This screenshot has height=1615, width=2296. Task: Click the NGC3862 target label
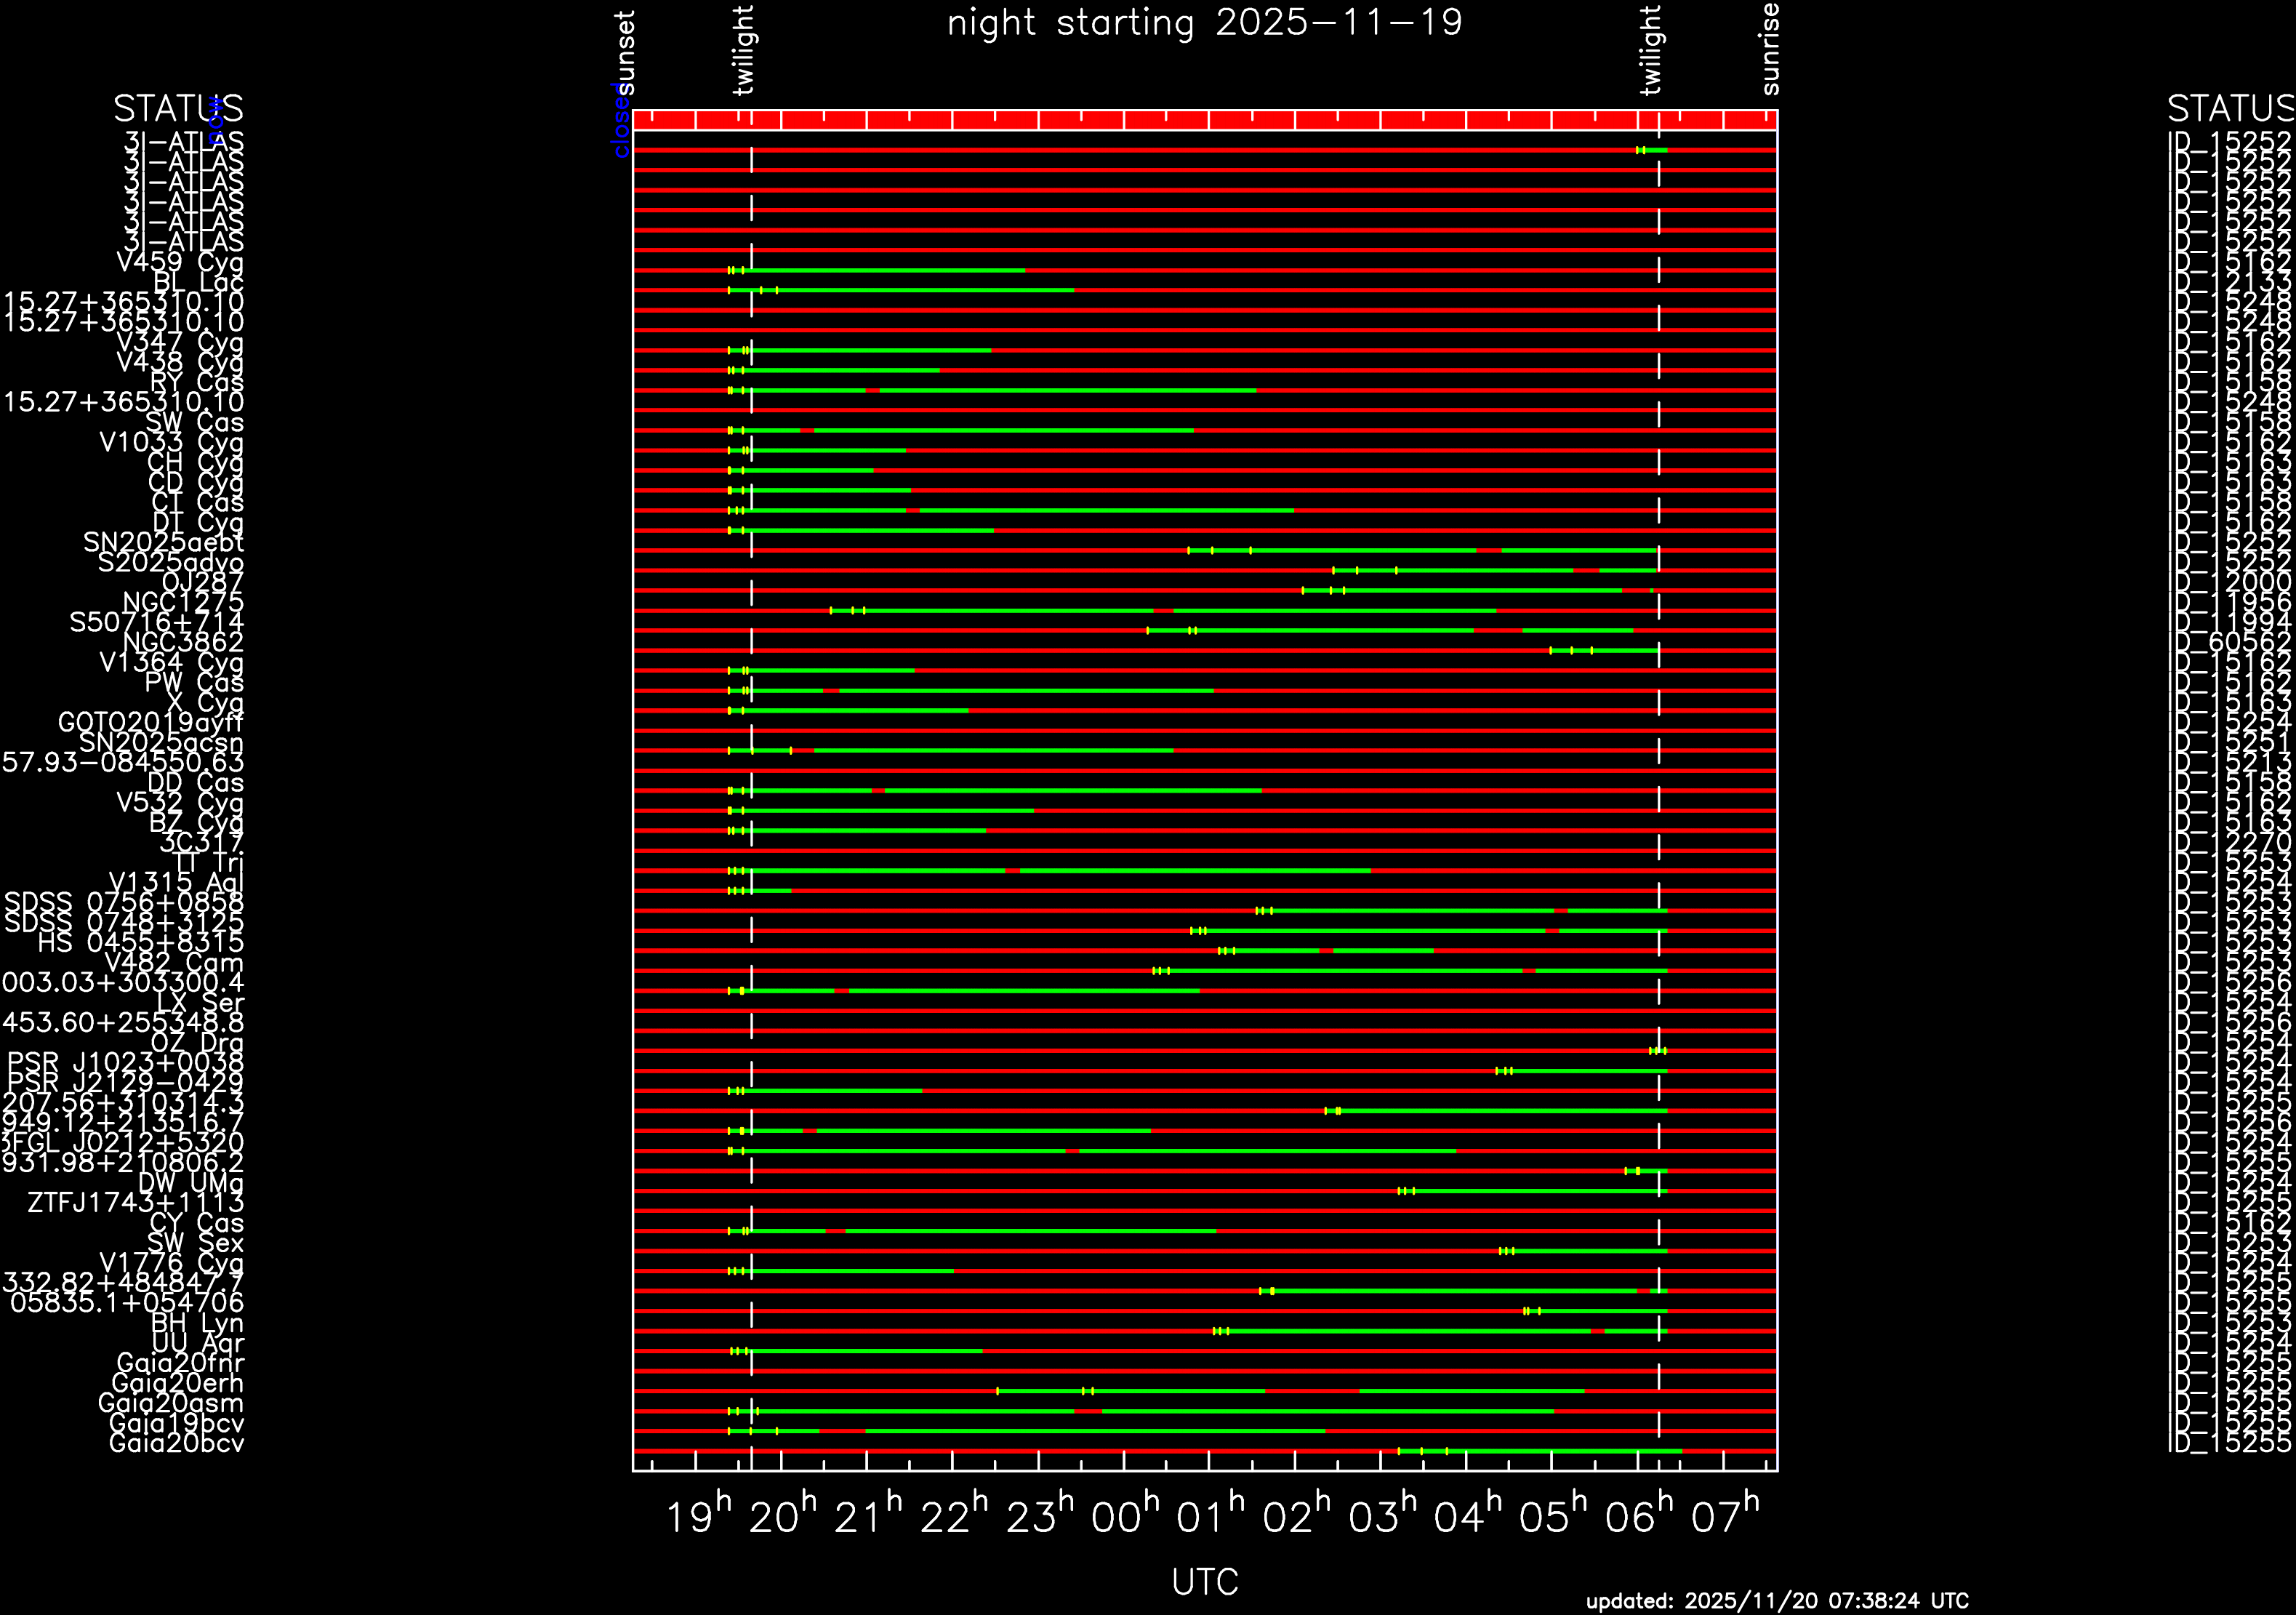(183, 643)
